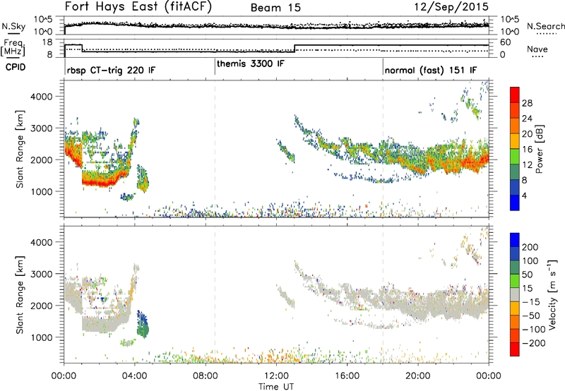The image size is (565, 391).
Task: Click the '20:00' time axis tick label
Action: 417,376
